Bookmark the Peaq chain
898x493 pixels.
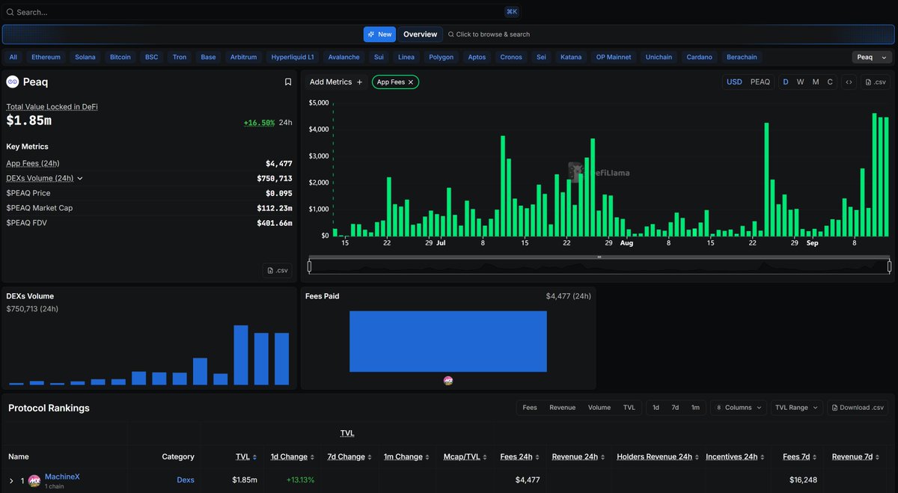click(288, 82)
